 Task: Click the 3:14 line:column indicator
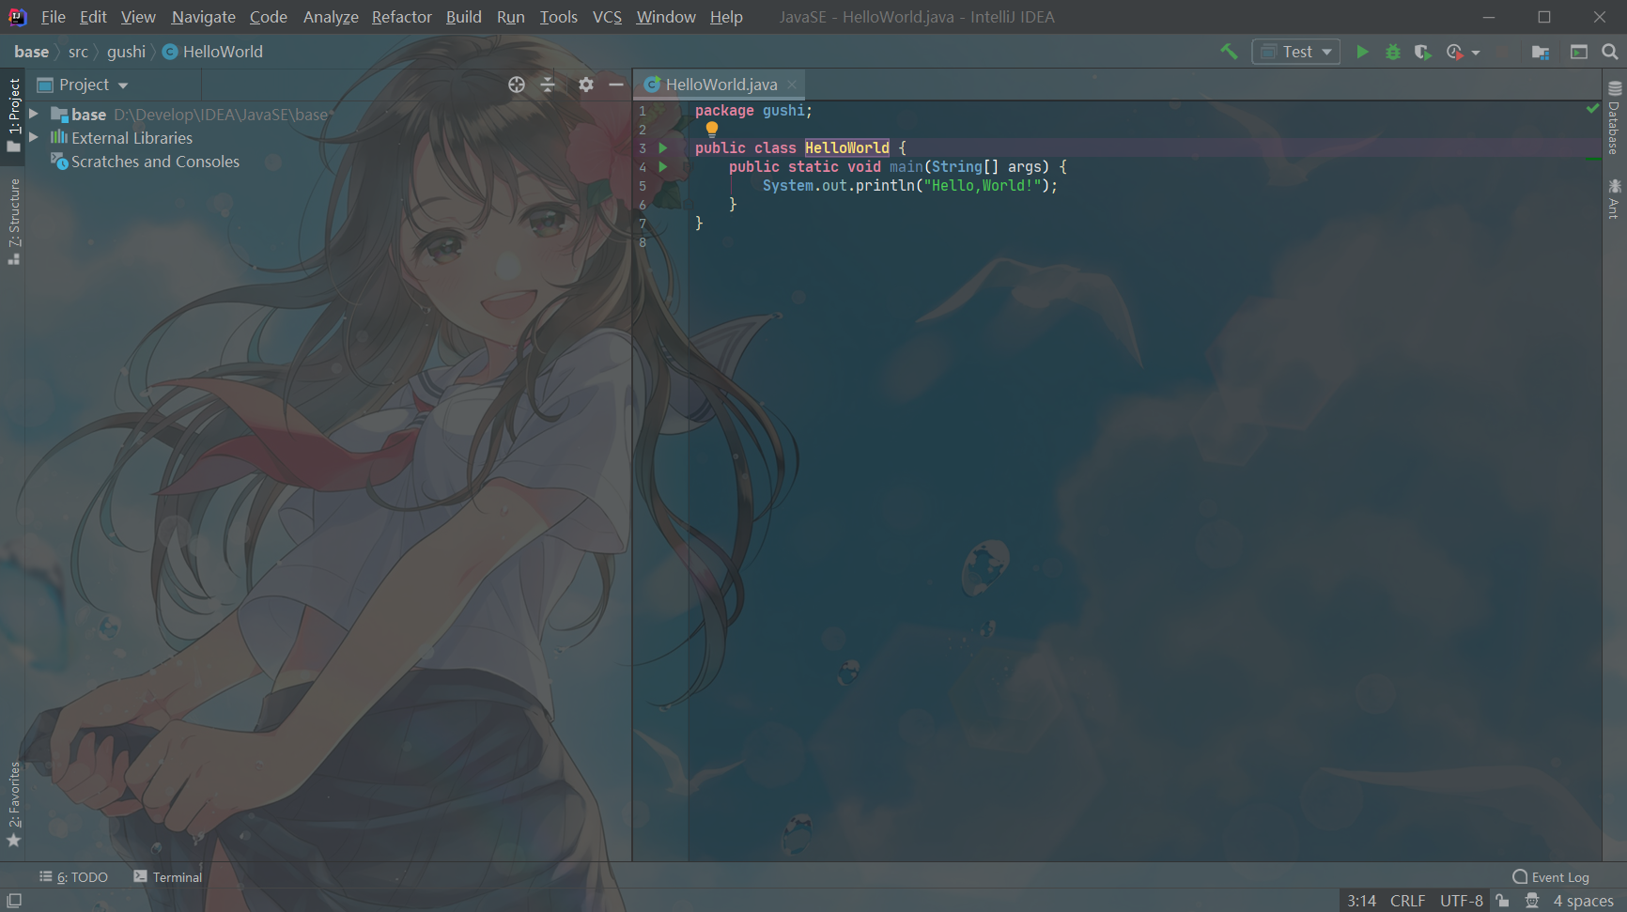pos(1361,901)
